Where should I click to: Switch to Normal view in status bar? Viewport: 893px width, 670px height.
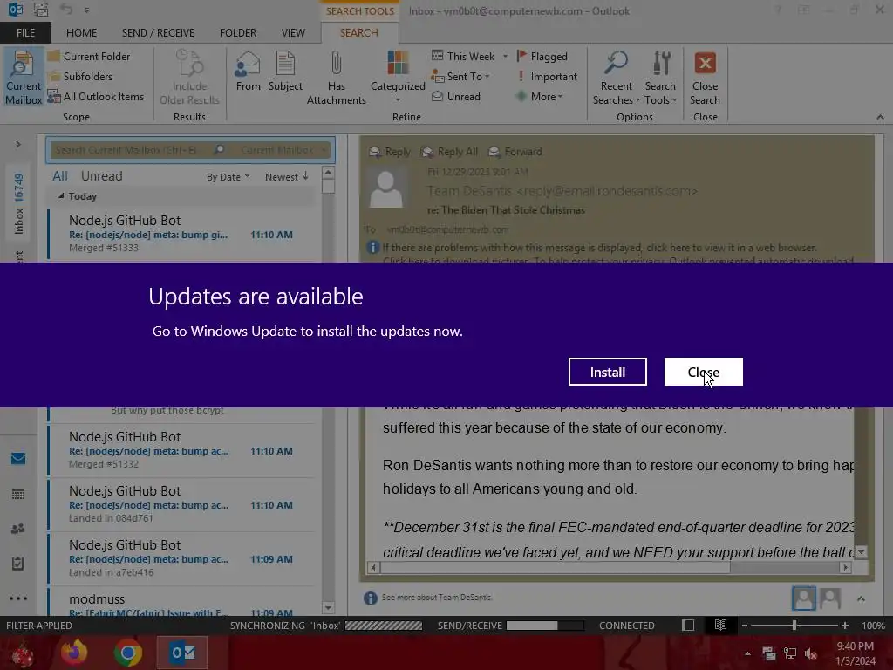coord(688,626)
